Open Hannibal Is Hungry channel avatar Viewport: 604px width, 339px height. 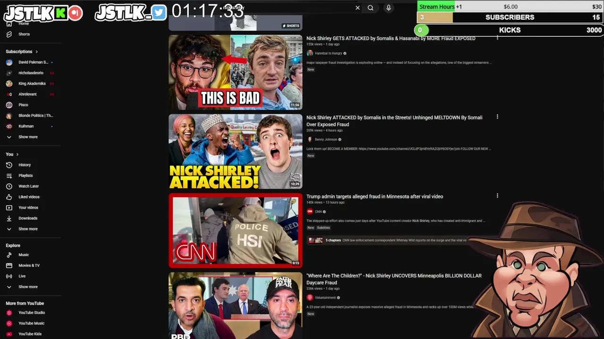click(310, 53)
